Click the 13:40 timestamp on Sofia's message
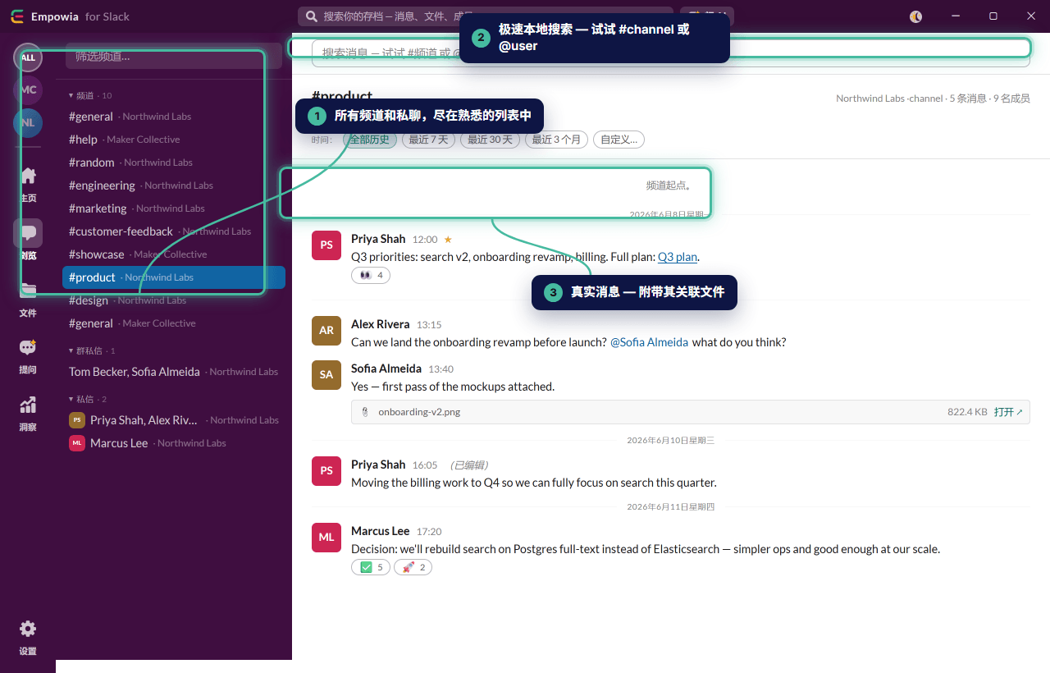 pyautogui.click(x=441, y=369)
